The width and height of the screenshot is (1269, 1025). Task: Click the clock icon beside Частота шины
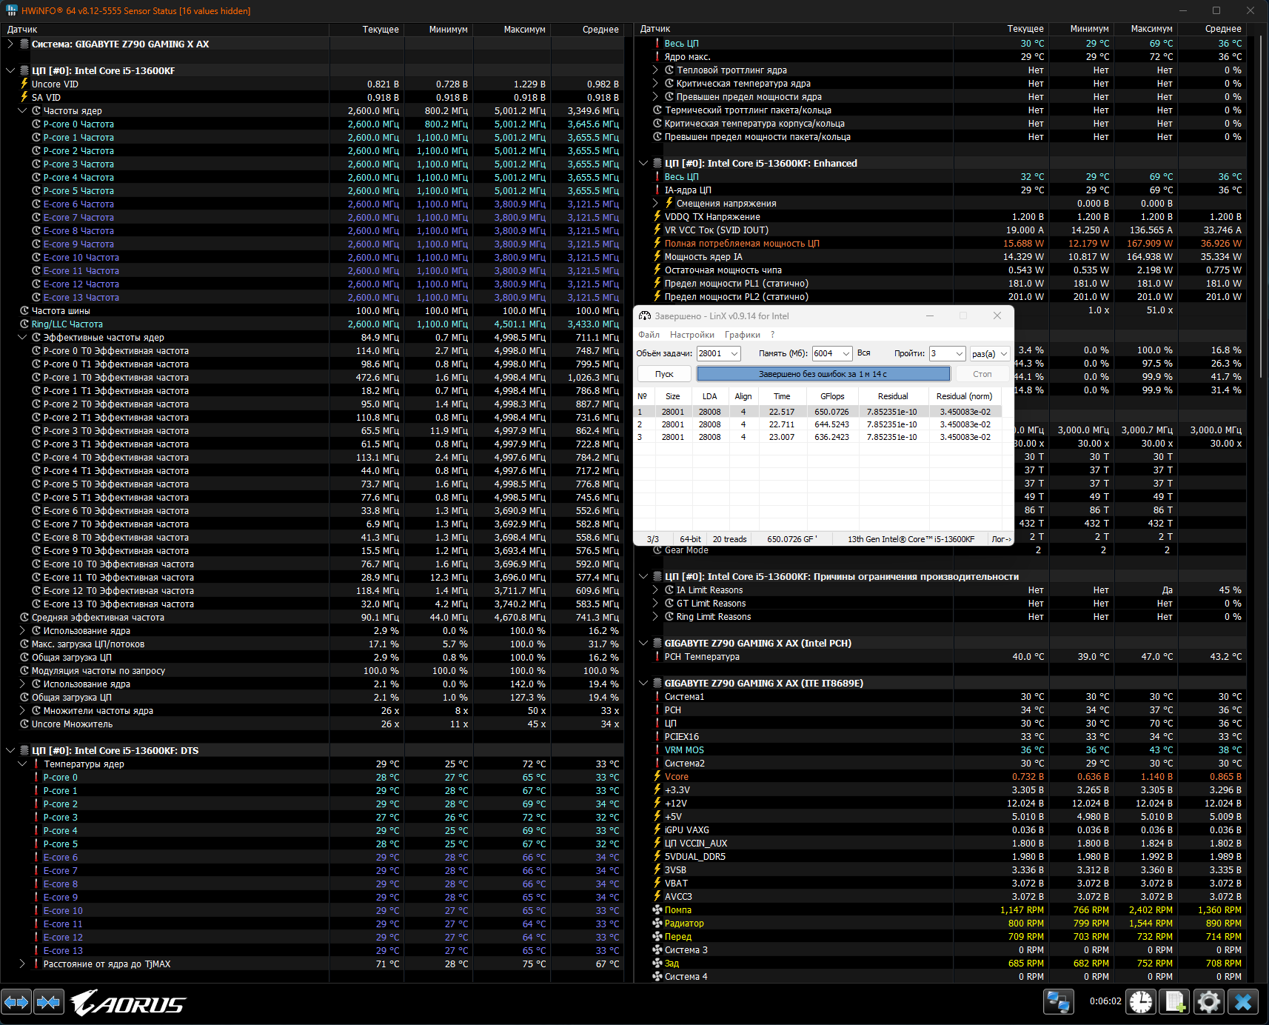tap(24, 310)
